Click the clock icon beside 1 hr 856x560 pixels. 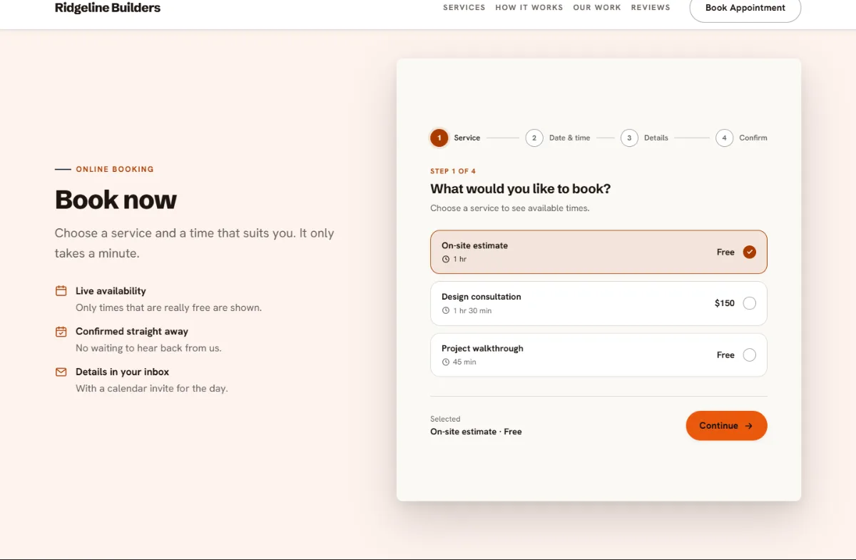click(x=446, y=259)
